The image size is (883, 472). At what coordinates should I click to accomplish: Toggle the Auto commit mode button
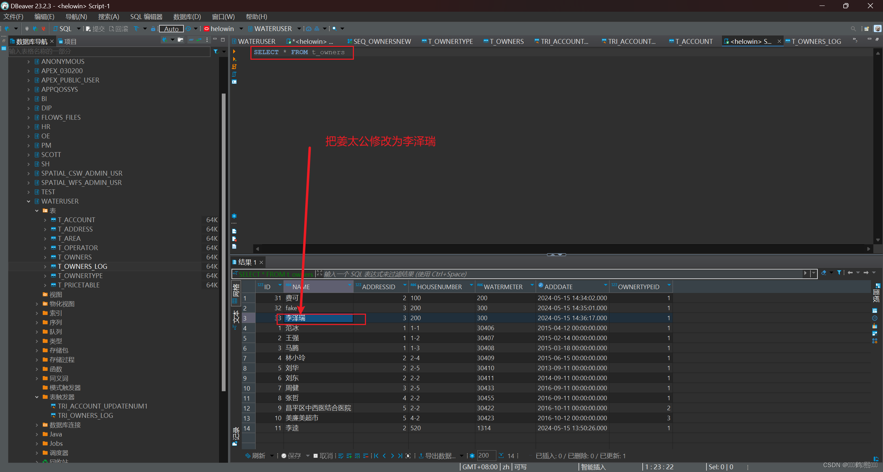[171, 29]
